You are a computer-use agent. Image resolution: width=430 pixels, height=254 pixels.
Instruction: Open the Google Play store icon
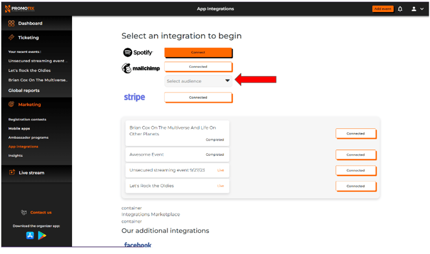(42, 235)
